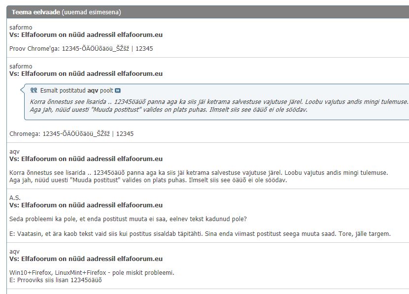The width and height of the screenshot is (409, 294).
Task: Click the quotation marks icon in the quote box
Action: (34, 91)
